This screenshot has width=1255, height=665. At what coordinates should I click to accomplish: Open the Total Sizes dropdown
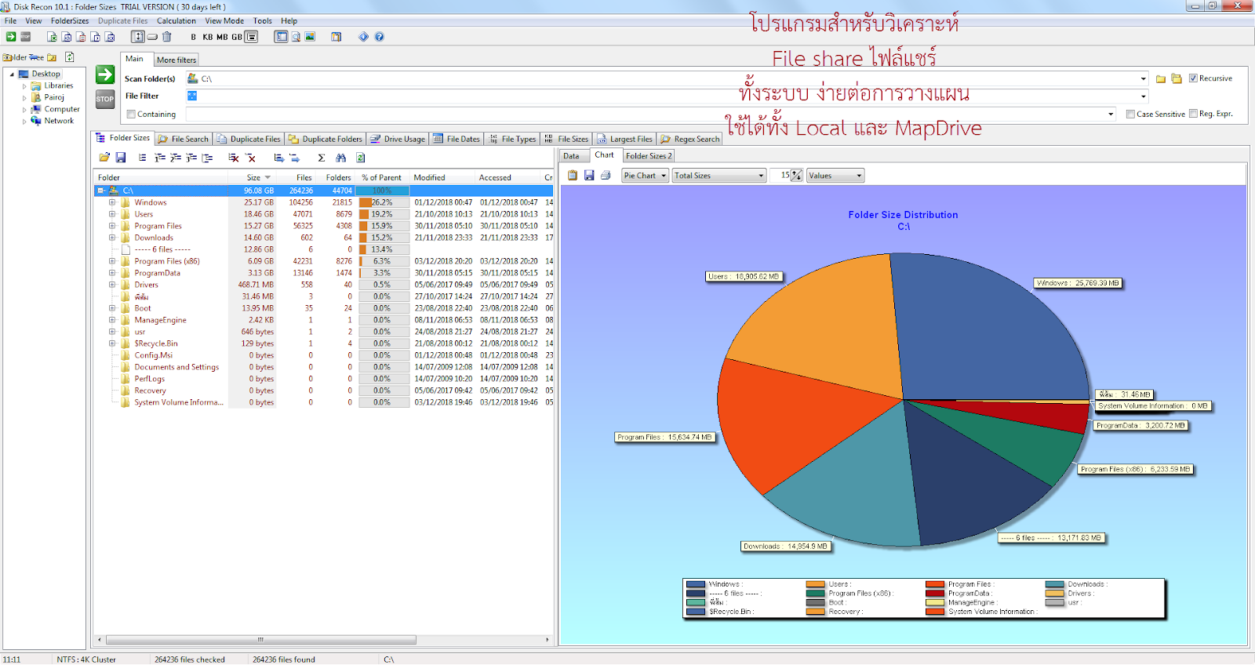tap(719, 176)
